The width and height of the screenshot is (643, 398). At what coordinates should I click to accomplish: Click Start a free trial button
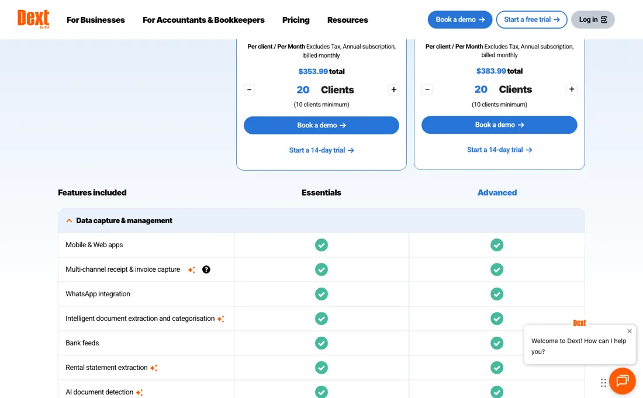(x=531, y=20)
